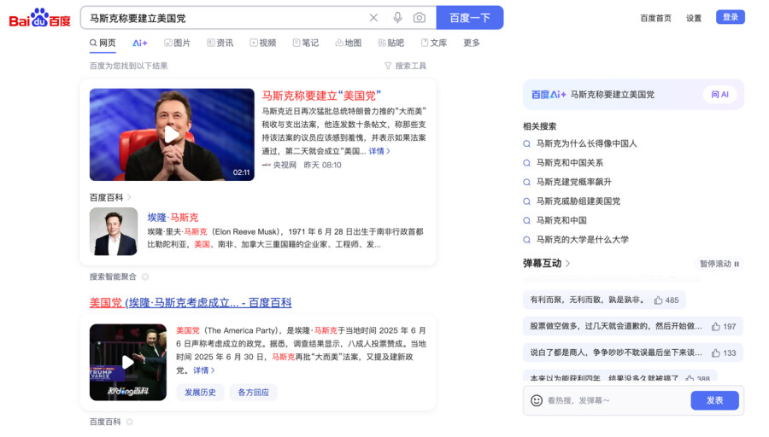Switch to the 地图 tab

[x=349, y=44]
